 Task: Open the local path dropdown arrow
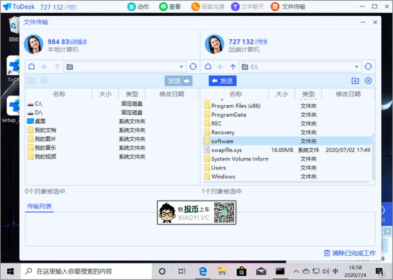tap(181, 67)
